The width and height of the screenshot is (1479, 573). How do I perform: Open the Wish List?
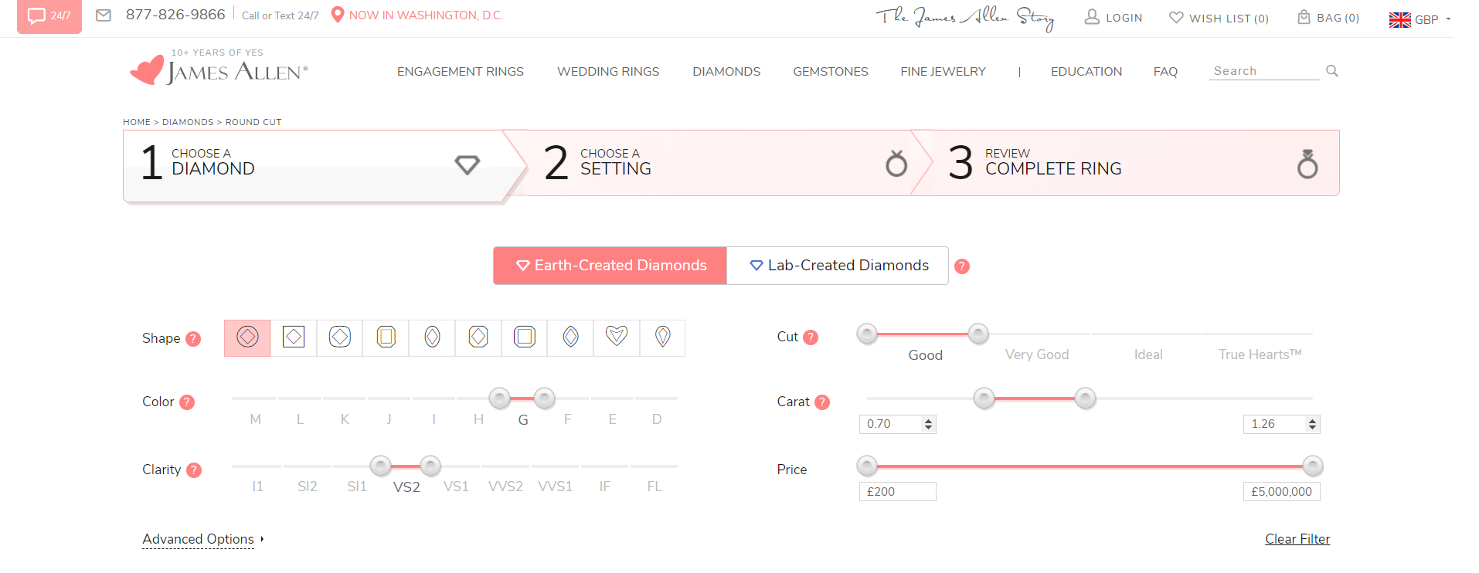(1219, 18)
